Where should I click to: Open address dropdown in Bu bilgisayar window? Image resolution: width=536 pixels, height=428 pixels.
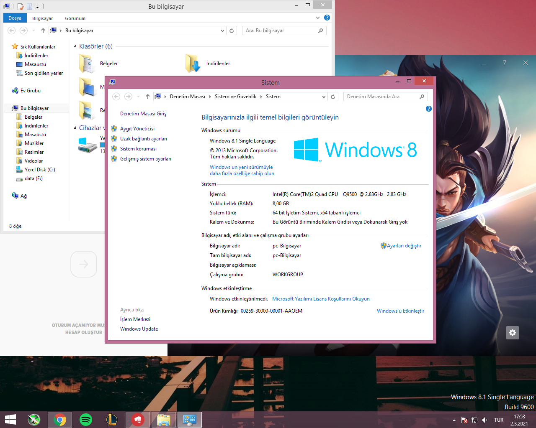(222, 31)
